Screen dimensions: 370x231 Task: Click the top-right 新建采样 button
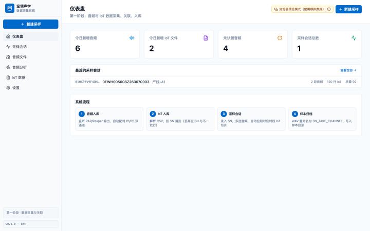point(348,9)
